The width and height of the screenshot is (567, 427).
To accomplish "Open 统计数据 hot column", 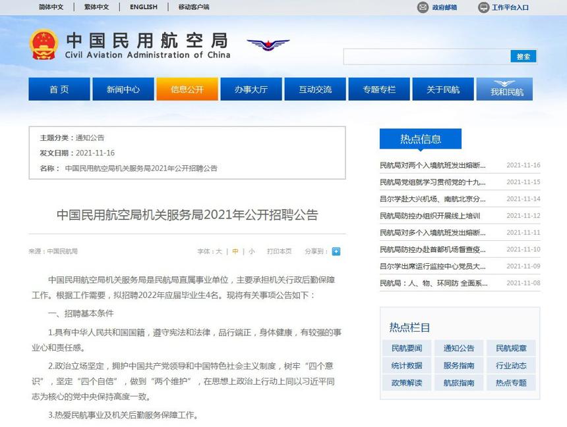I will pos(407,366).
